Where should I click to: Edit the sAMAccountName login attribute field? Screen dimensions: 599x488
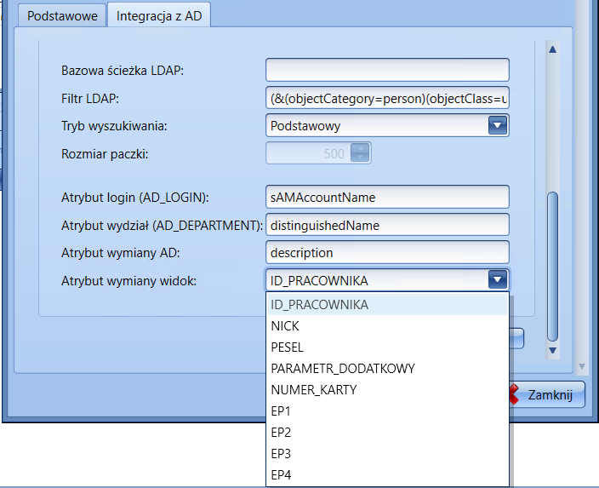(x=387, y=197)
